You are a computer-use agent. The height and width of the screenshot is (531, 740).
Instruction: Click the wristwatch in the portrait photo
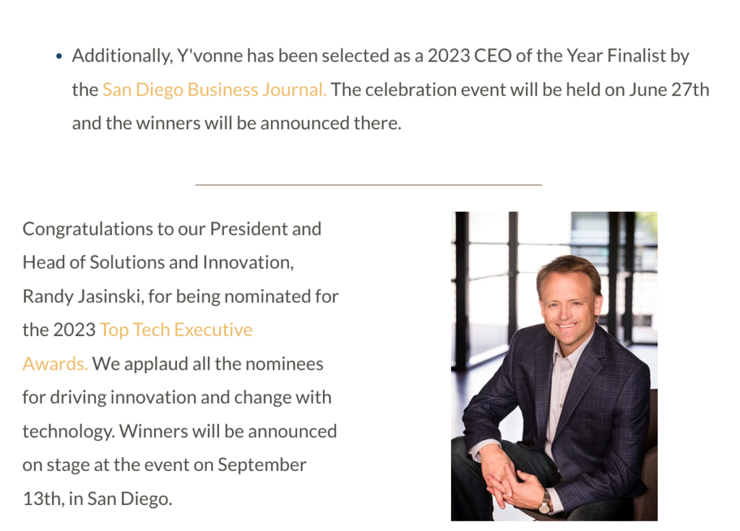click(x=545, y=503)
